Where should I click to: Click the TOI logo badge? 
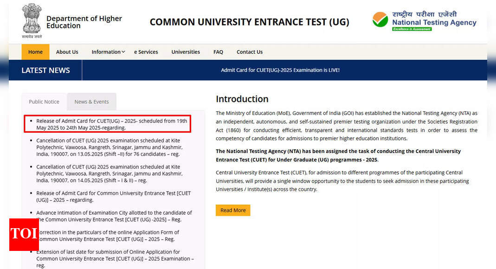pyautogui.click(x=24, y=234)
